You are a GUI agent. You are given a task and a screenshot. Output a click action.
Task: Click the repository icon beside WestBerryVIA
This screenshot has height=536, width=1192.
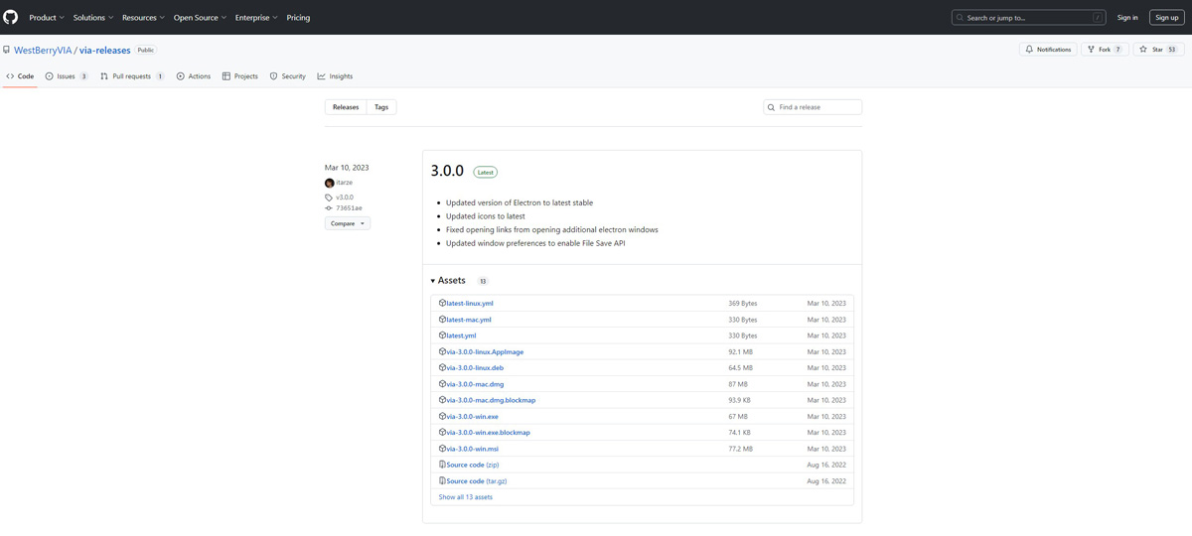coord(6,50)
